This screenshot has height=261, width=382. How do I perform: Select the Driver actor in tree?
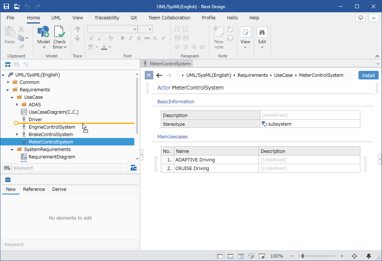point(35,120)
